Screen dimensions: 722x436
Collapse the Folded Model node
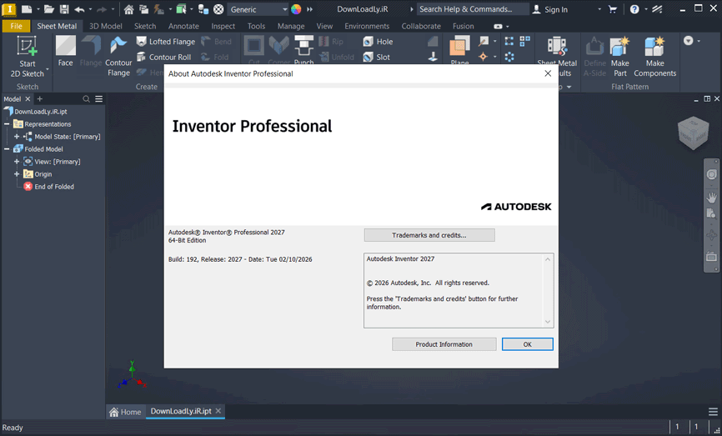7,148
